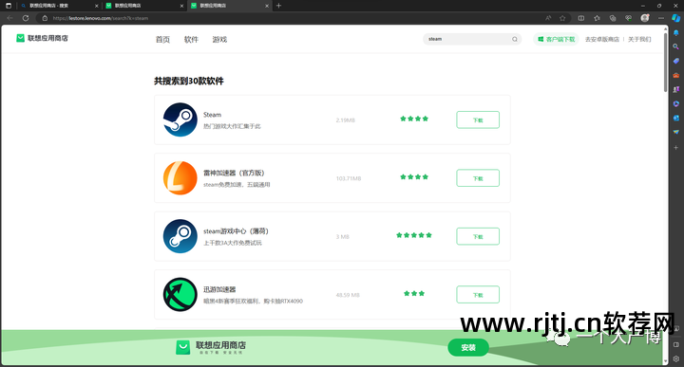
Task: Open the read aloud icon in address bar
Action: pyautogui.click(x=548, y=18)
